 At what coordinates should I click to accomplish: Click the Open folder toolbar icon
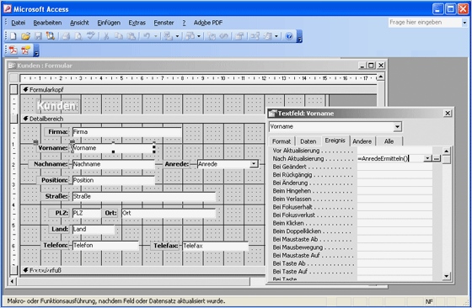coord(26,36)
